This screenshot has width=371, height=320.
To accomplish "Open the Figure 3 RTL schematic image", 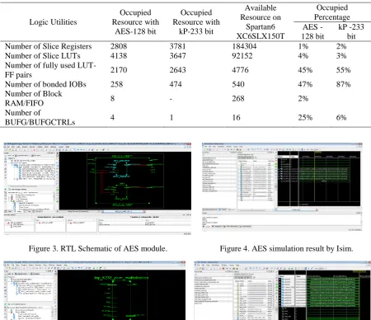I will coord(97,189).
